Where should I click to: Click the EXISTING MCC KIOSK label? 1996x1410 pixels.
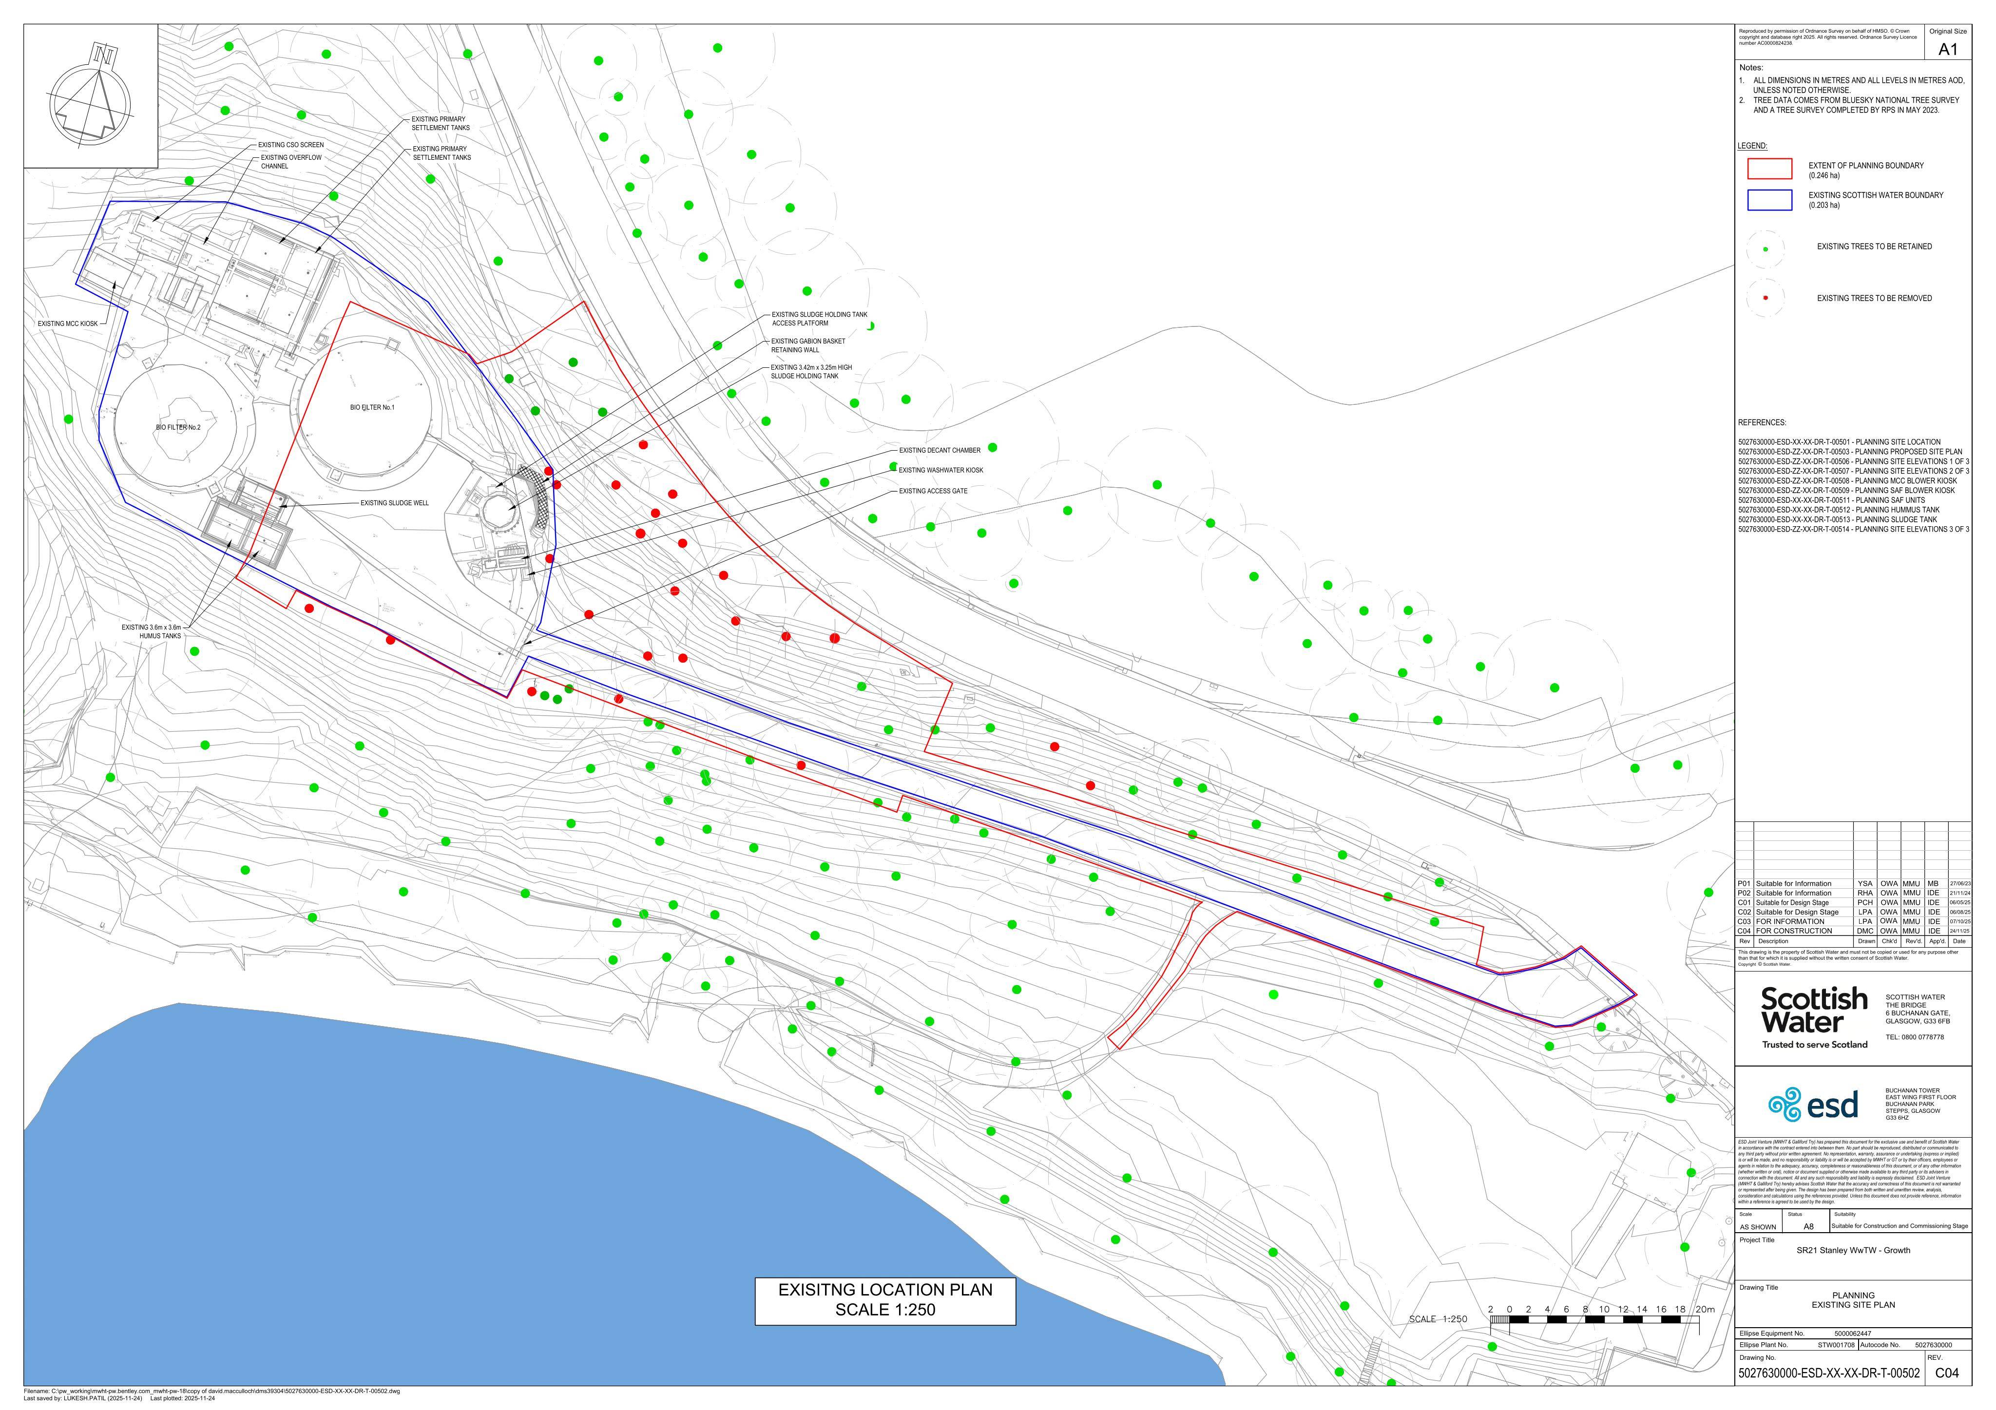[68, 324]
